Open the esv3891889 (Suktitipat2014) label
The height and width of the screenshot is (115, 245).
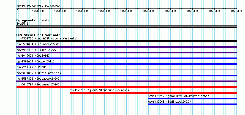click(x=39, y=73)
